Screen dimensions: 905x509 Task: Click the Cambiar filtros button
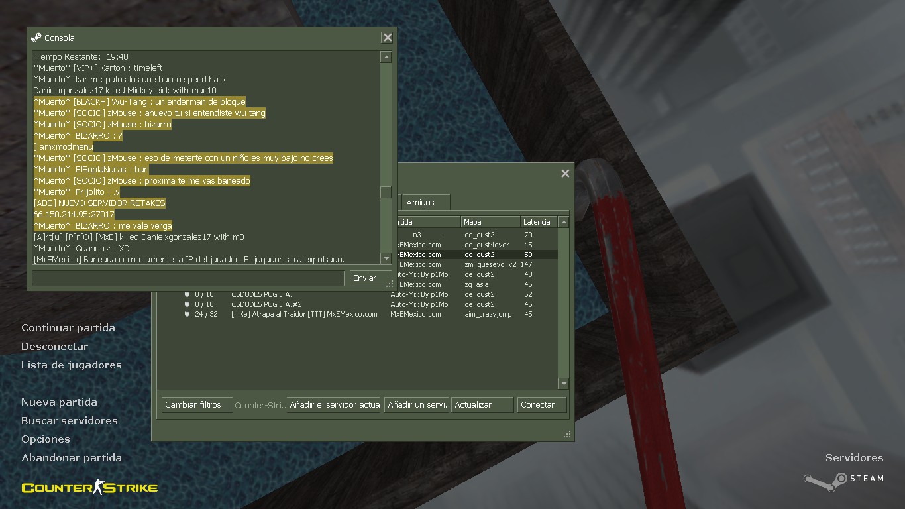coord(197,404)
